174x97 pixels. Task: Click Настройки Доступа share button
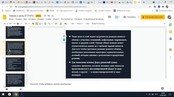click(x=153, y=17)
